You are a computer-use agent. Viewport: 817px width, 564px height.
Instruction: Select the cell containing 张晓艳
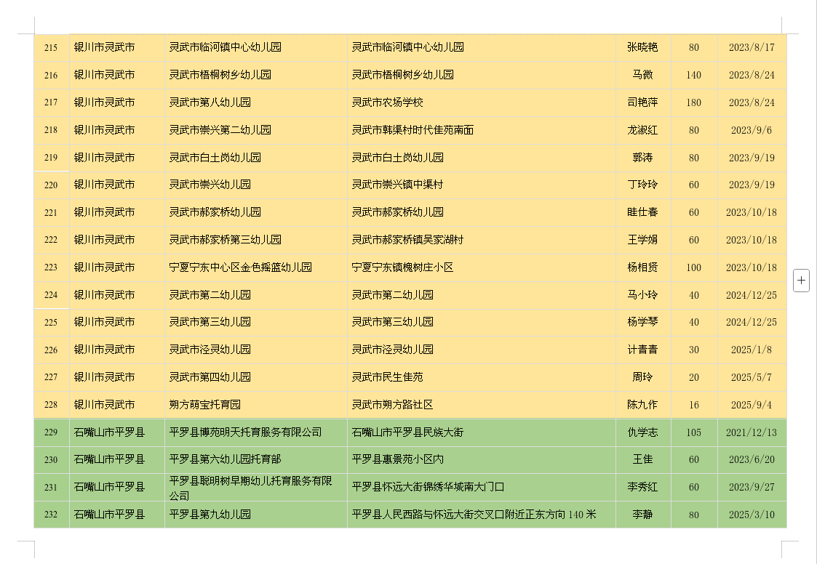click(x=642, y=47)
